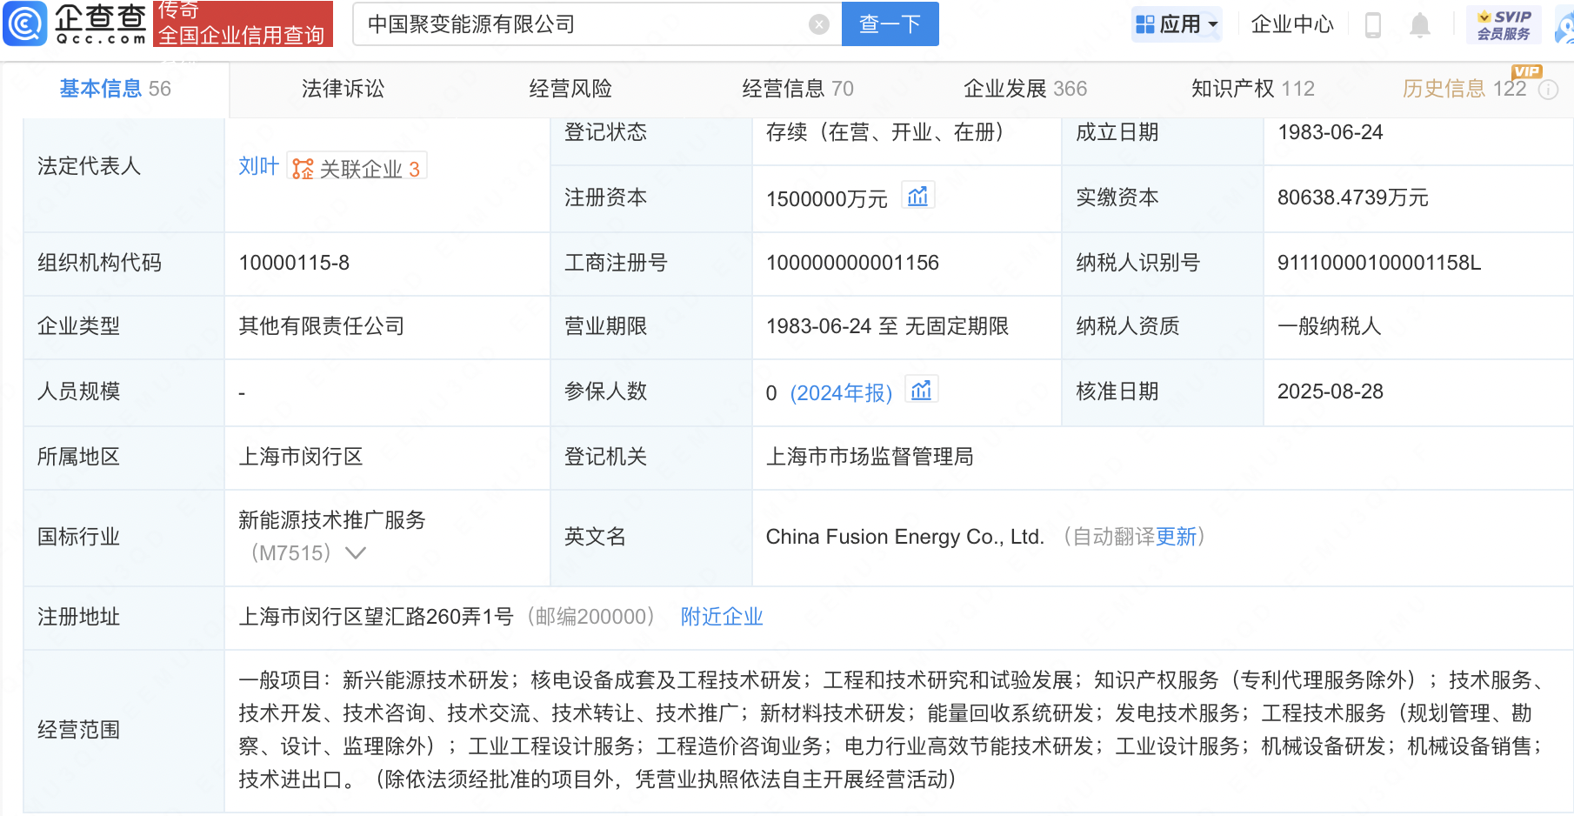Open the 关联企业 3 link

357,168
